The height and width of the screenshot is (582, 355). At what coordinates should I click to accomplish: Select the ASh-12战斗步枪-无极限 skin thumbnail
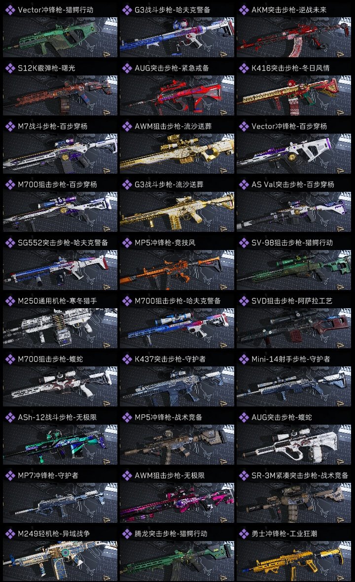click(x=60, y=444)
